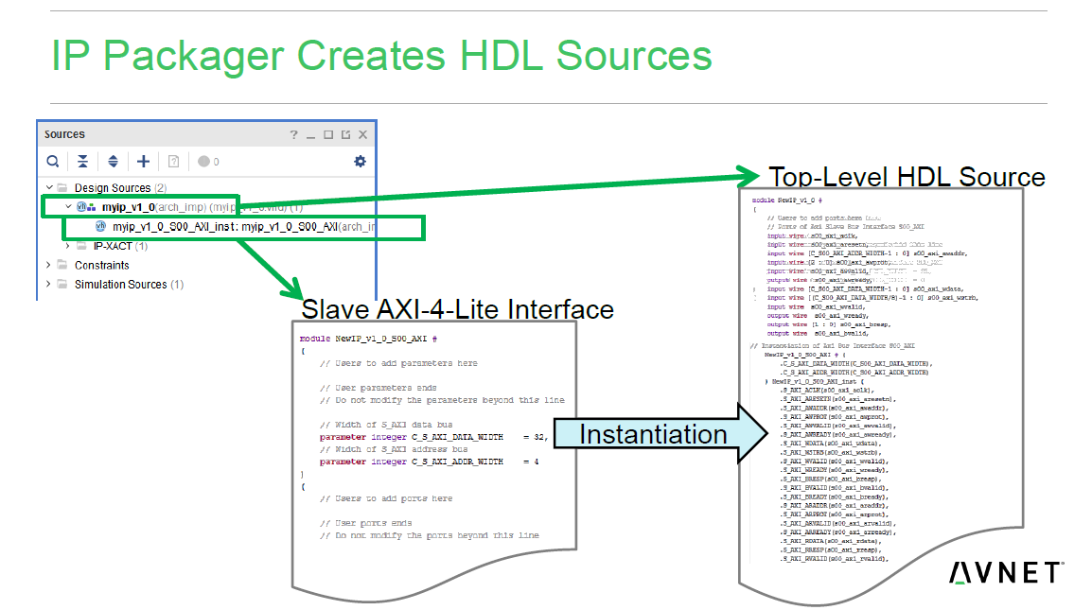The height and width of the screenshot is (610, 1092).
Task: Click the folder icon beside Design Sources
Action: [62, 187]
